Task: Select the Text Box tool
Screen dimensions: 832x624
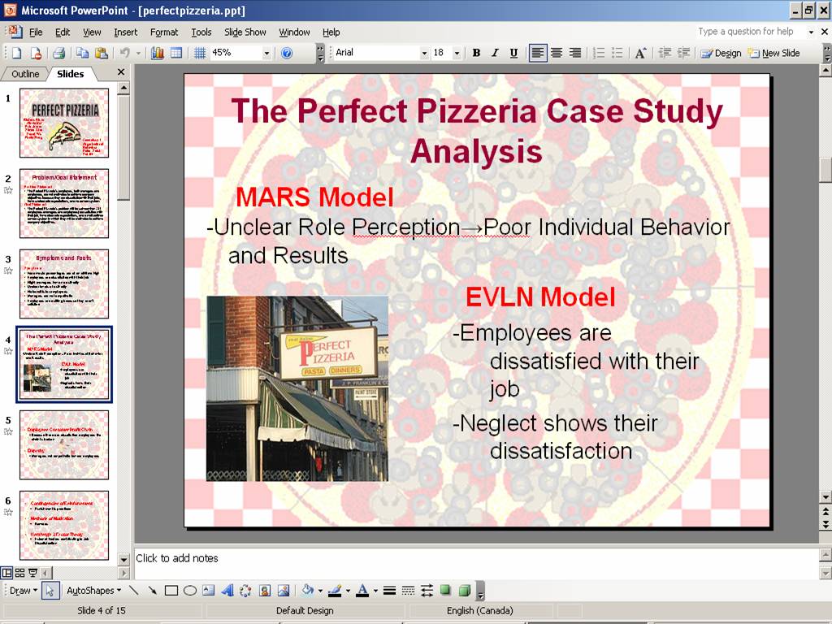Action: [x=209, y=591]
